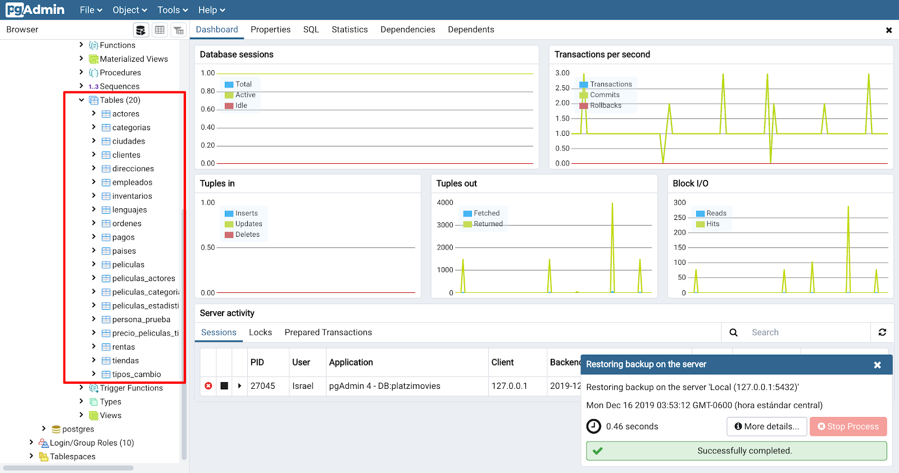The width and height of the screenshot is (899, 473).
Task: Click the horizontal scrollbar of the Browser tree
Action: coord(69,468)
